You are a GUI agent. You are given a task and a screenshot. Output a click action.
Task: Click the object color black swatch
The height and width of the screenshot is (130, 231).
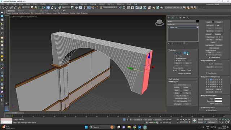[x=197, y=21]
